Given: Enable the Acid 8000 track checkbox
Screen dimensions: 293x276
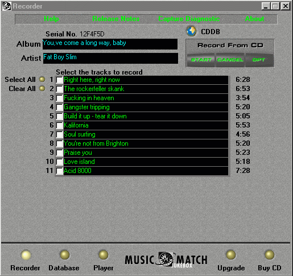Looking at the screenshot, I should click(x=59, y=171).
